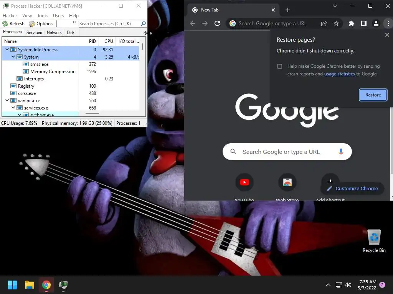Click the Chrome taskbar icon
The width and height of the screenshot is (393, 294).
pyautogui.click(x=46, y=285)
